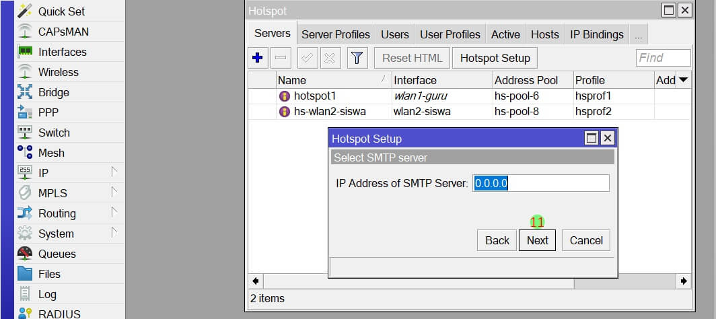Open the column selector dropdown arrow

point(683,80)
